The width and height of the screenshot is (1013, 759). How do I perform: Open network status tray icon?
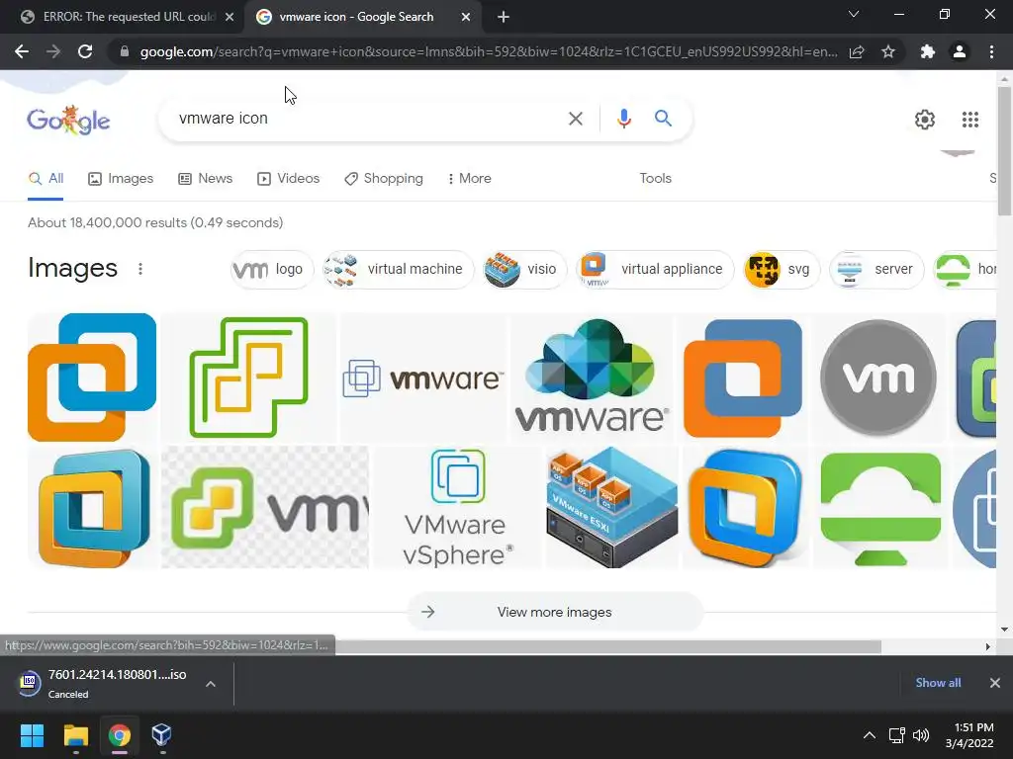click(x=896, y=735)
